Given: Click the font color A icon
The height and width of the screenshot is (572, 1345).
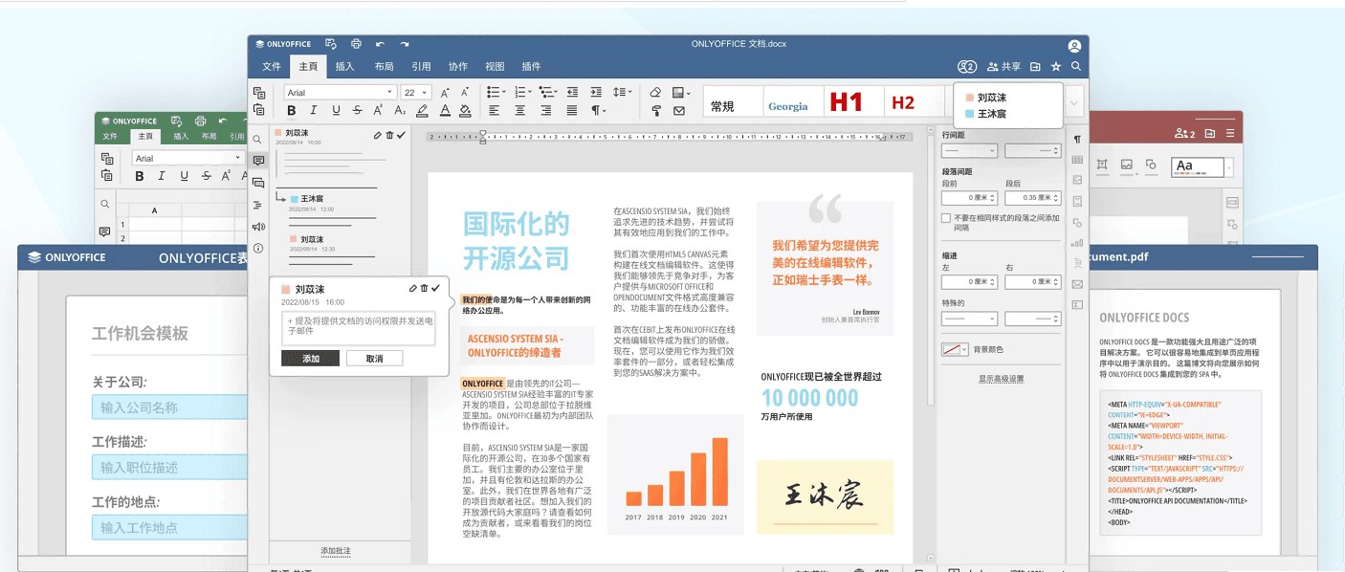Looking at the screenshot, I should (444, 111).
